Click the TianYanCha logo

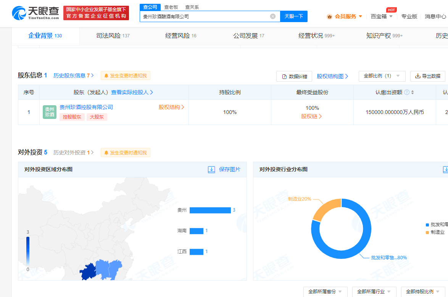pos(35,13)
